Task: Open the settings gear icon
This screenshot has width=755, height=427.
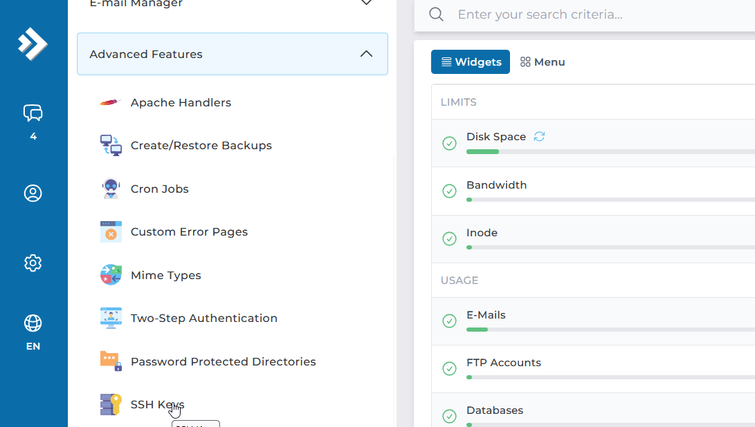Action: click(x=33, y=263)
